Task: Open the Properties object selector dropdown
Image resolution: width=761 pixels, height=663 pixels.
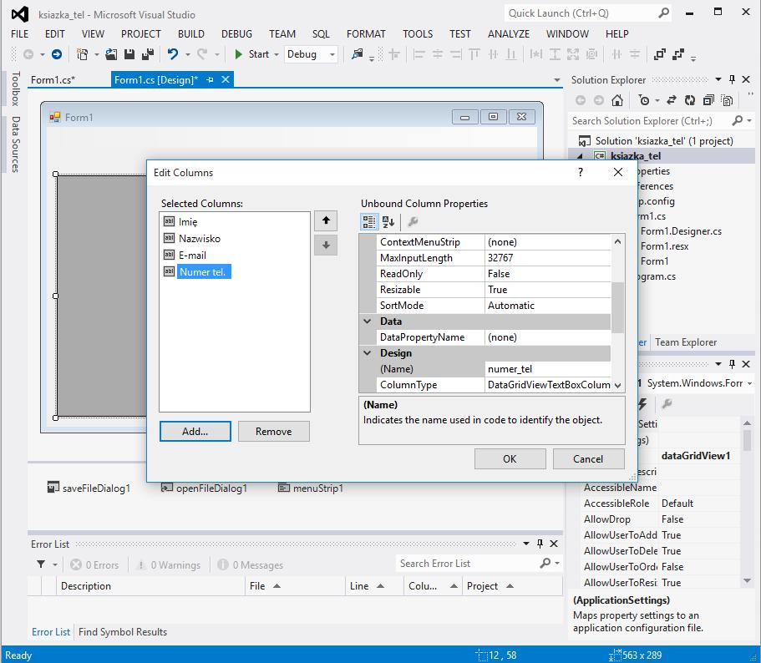Action: 750,383
